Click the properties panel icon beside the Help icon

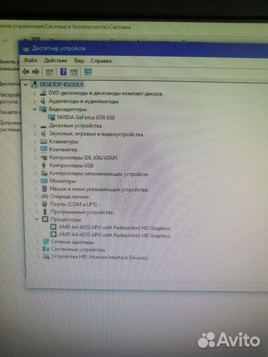73,72
